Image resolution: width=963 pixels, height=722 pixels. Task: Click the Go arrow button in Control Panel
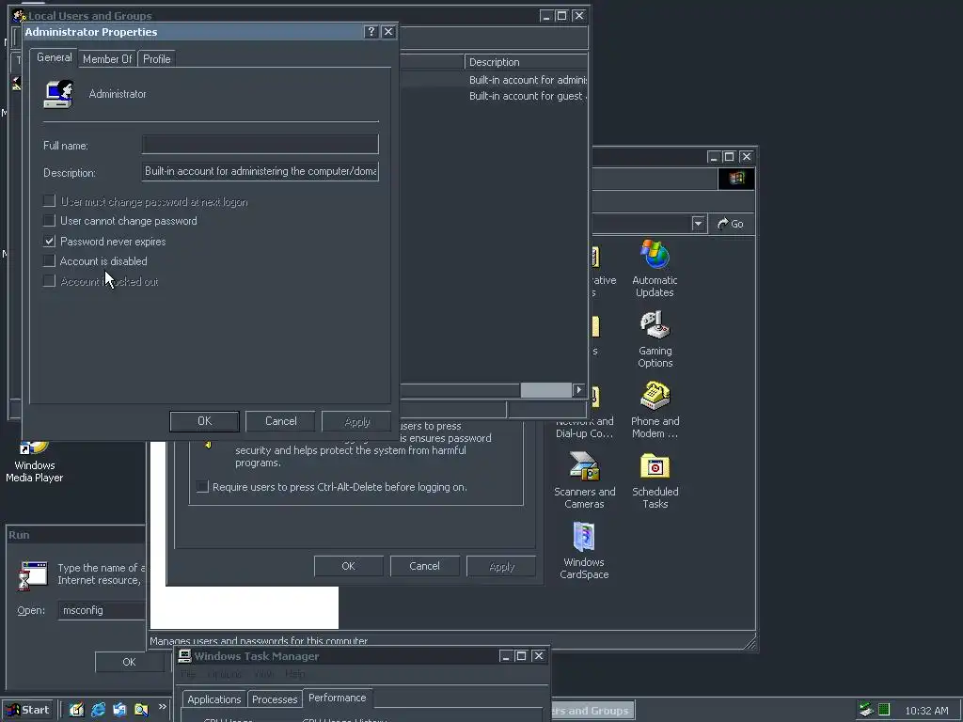(731, 224)
